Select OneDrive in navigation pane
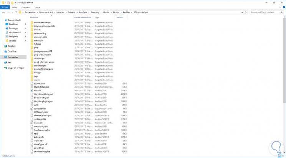The width and height of the screenshot is (286, 158). 12,52
